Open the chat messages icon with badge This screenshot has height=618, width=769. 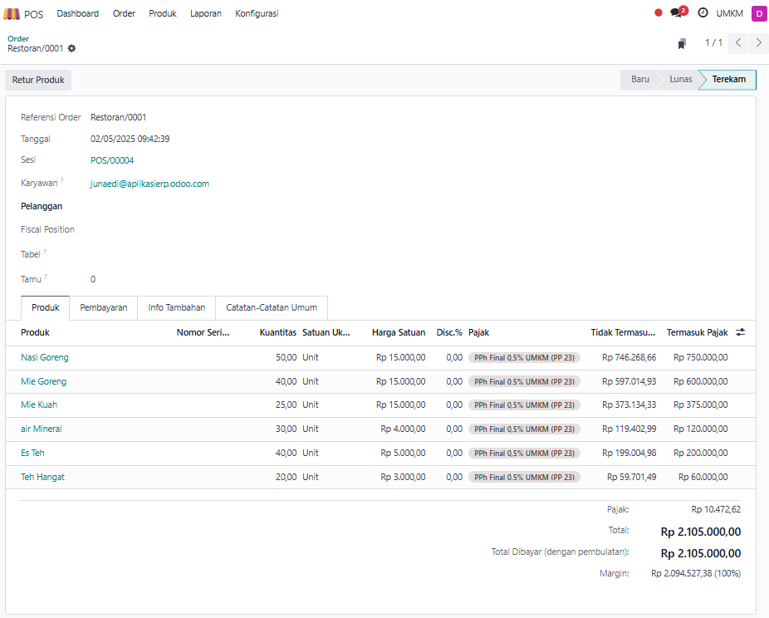pos(678,12)
